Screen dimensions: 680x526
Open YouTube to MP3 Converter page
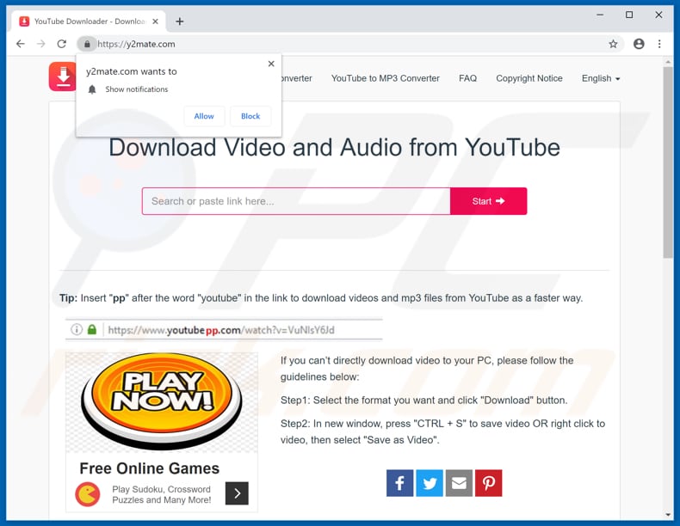coord(385,78)
